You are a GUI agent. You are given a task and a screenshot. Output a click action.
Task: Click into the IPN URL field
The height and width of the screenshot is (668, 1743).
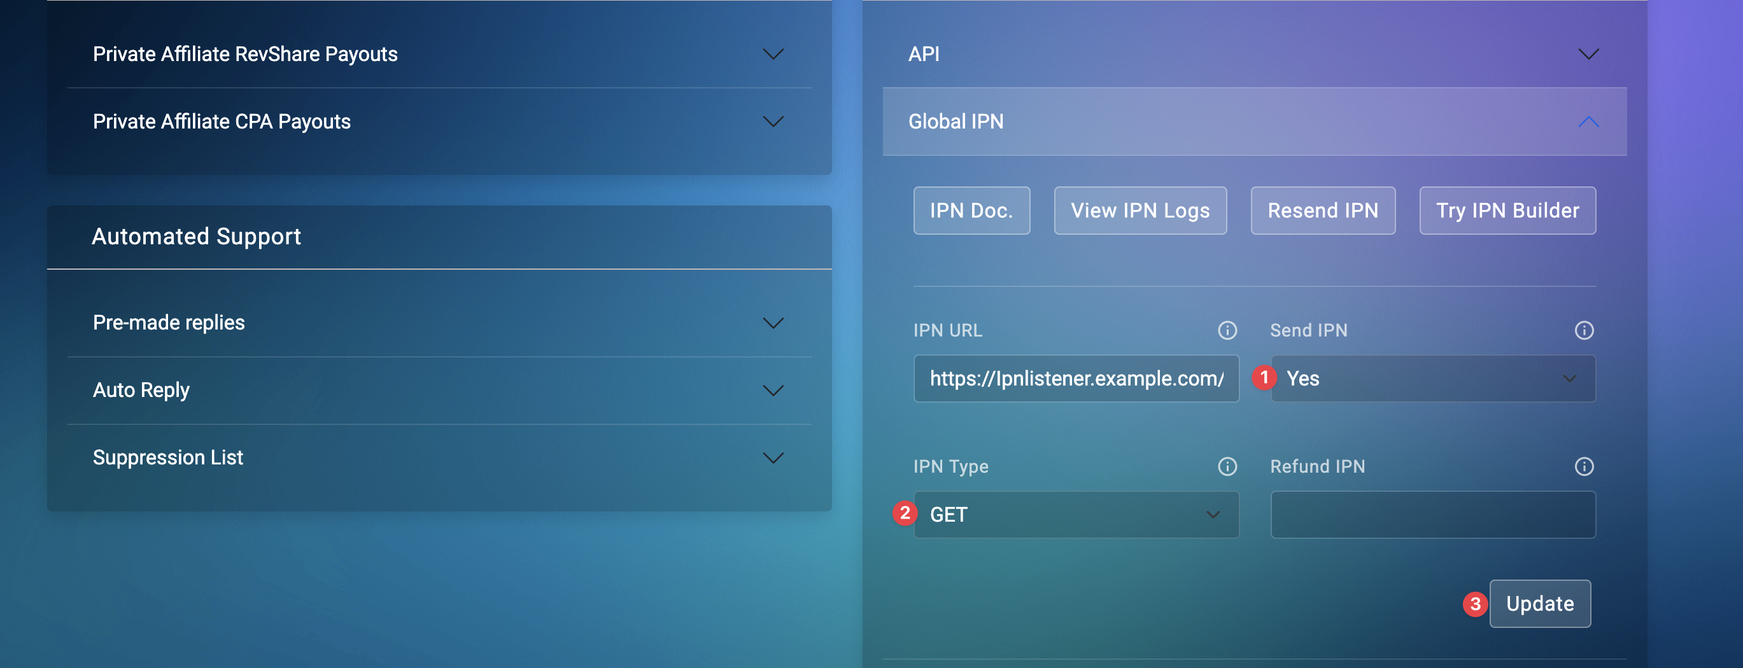pos(1076,379)
